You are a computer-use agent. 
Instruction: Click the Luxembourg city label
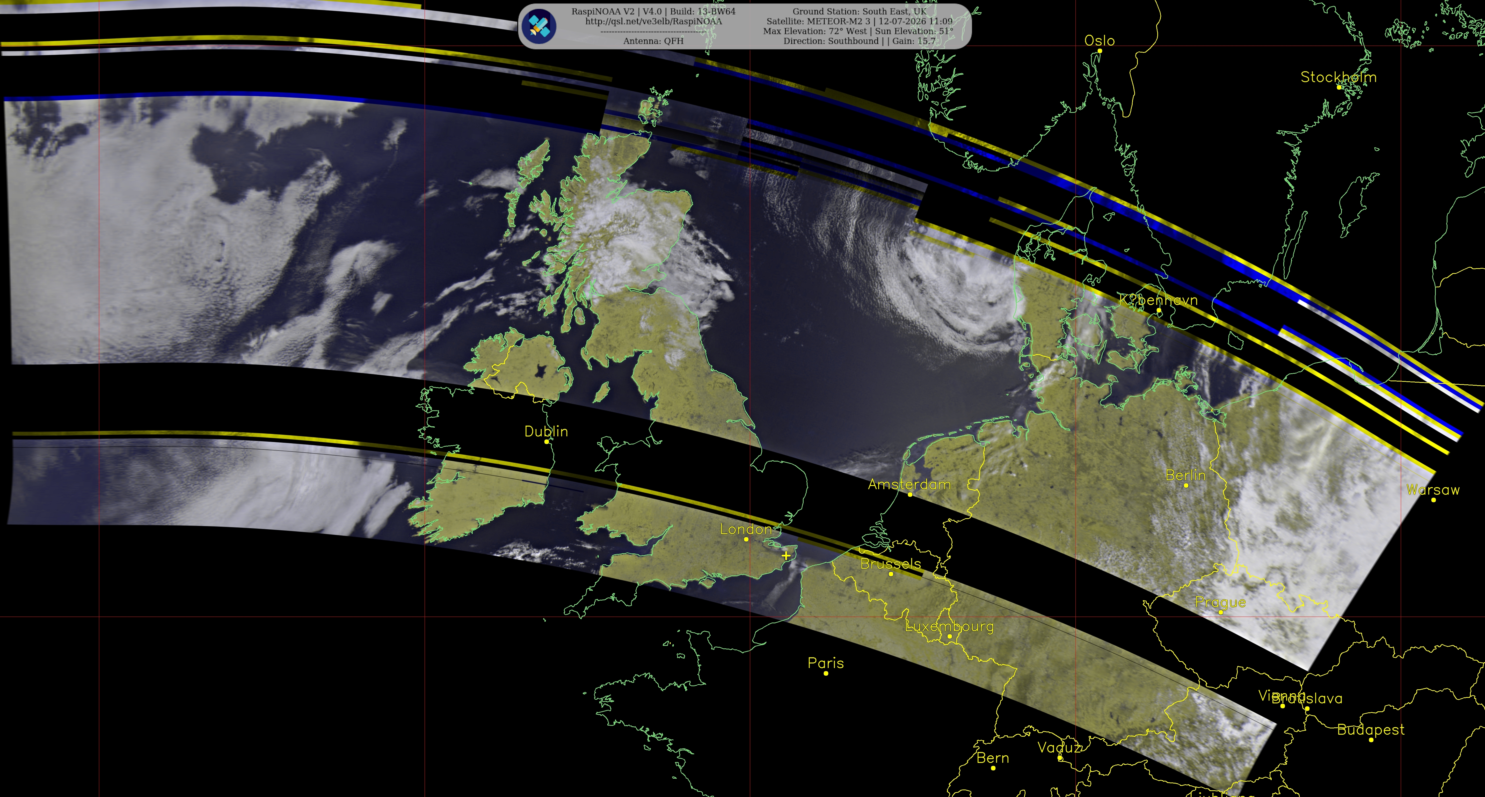(x=949, y=626)
